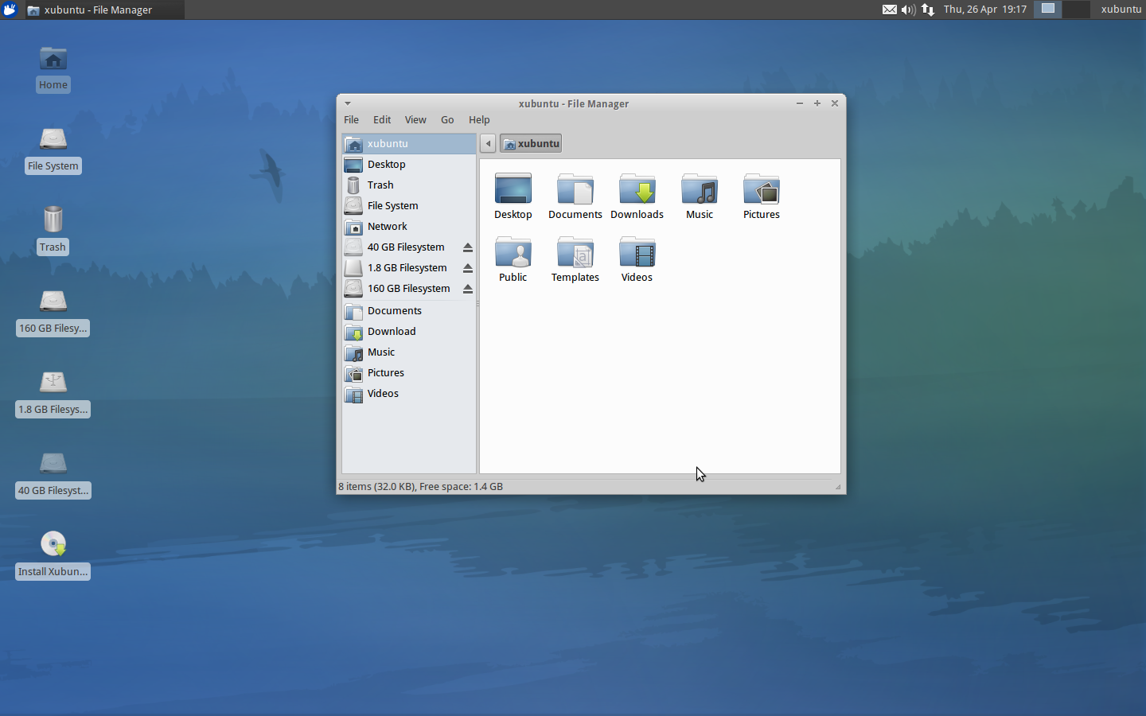The width and height of the screenshot is (1146, 716).
Task: Open the Go menu
Action: pos(447,119)
